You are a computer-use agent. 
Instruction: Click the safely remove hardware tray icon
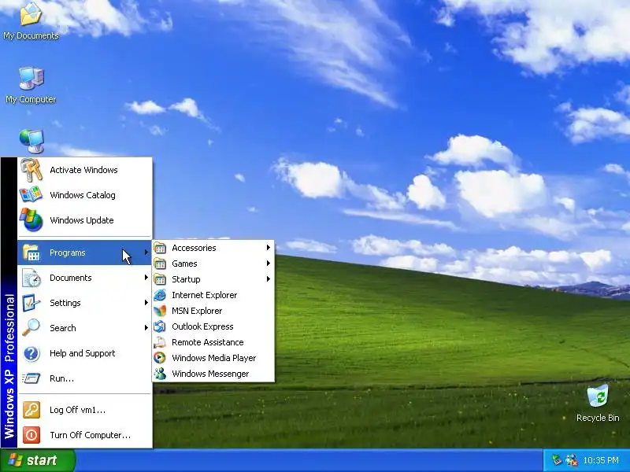pos(557,460)
